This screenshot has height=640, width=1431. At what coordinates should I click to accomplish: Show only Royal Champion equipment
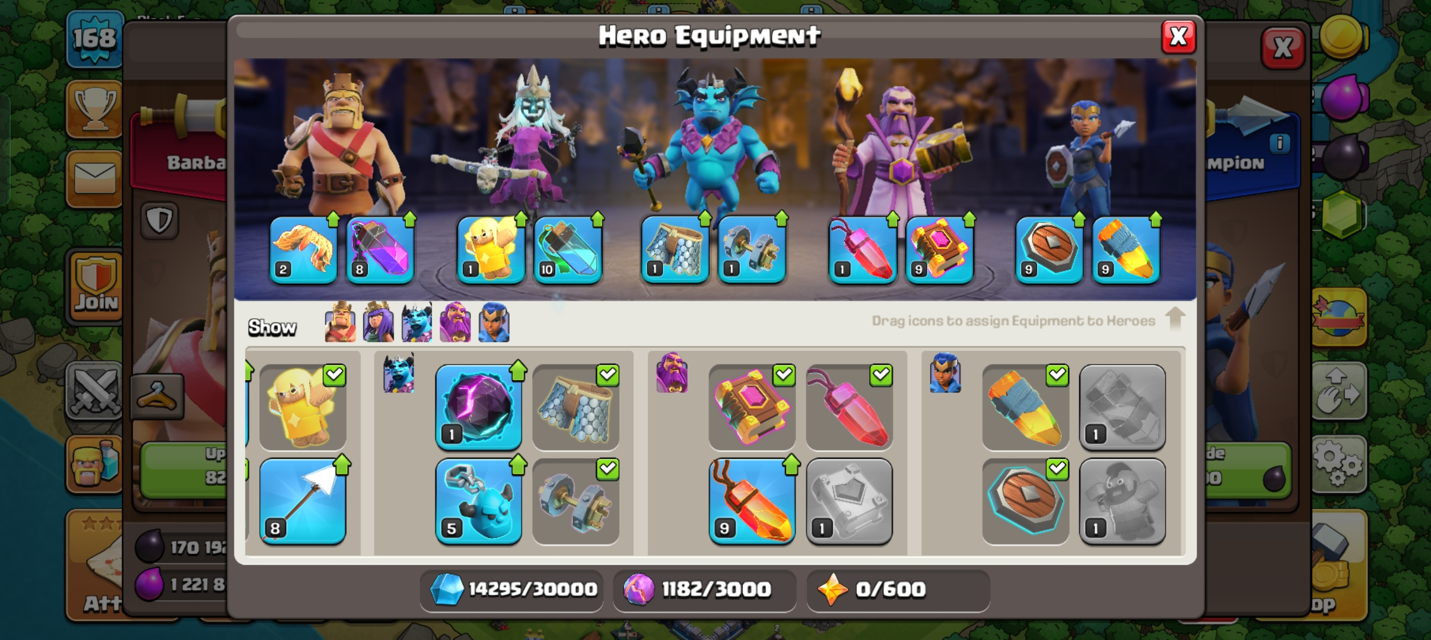[x=494, y=322]
